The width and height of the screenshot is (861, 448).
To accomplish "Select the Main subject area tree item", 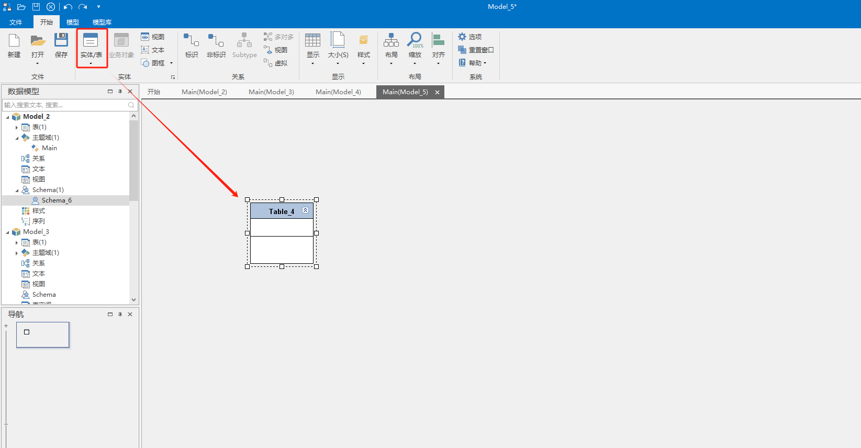I will pyautogui.click(x=49, y=148).
